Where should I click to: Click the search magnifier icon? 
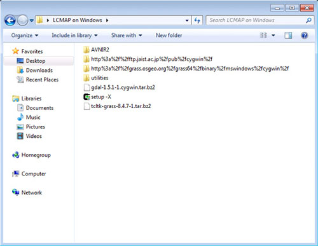point(309,20)
